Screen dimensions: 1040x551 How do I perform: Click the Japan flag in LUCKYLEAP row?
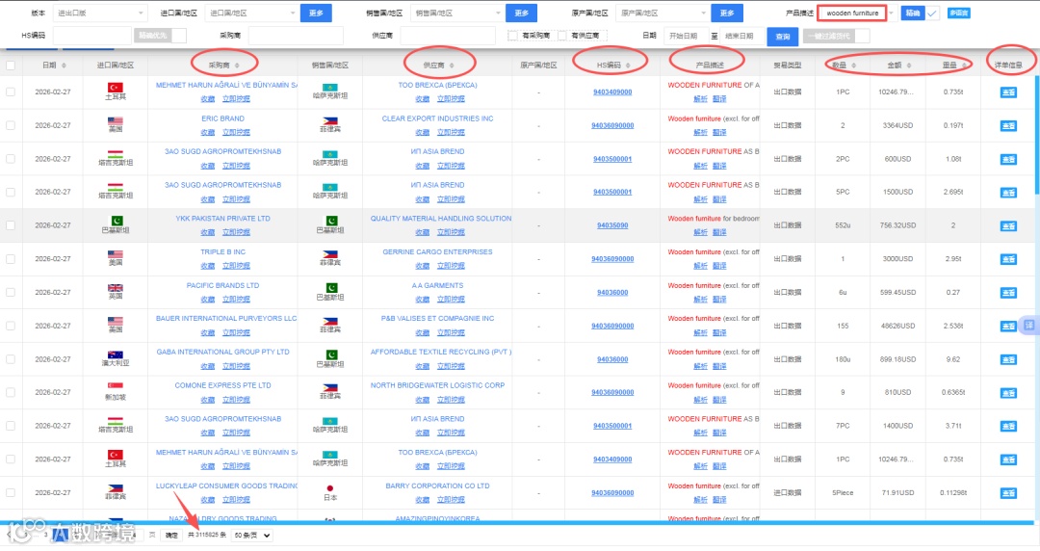tap(330, 488)
